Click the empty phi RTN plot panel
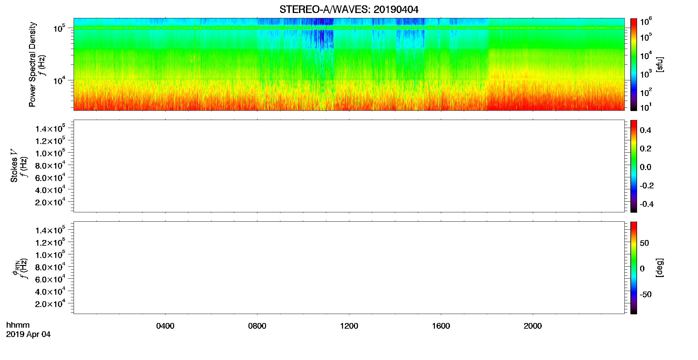This screenshot has height=360, width=698. (x=349, y=268)
